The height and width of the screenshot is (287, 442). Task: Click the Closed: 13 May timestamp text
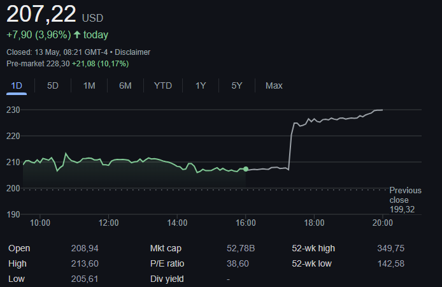coord(57,52)
